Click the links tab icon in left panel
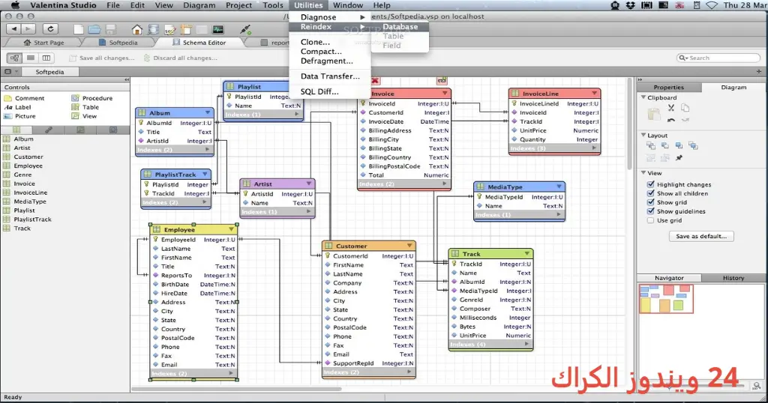 tap(49, 130)
